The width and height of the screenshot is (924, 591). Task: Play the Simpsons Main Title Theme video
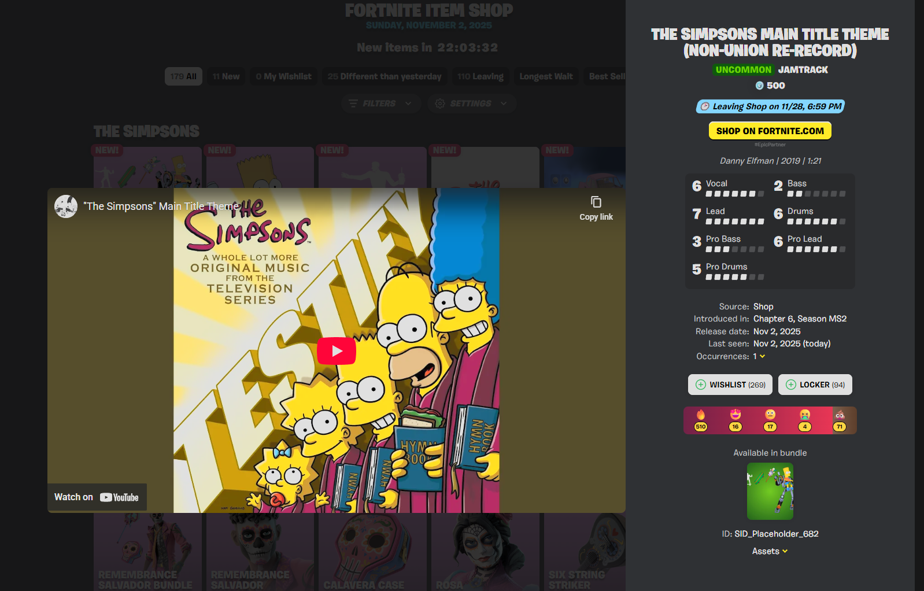point(337,350)
